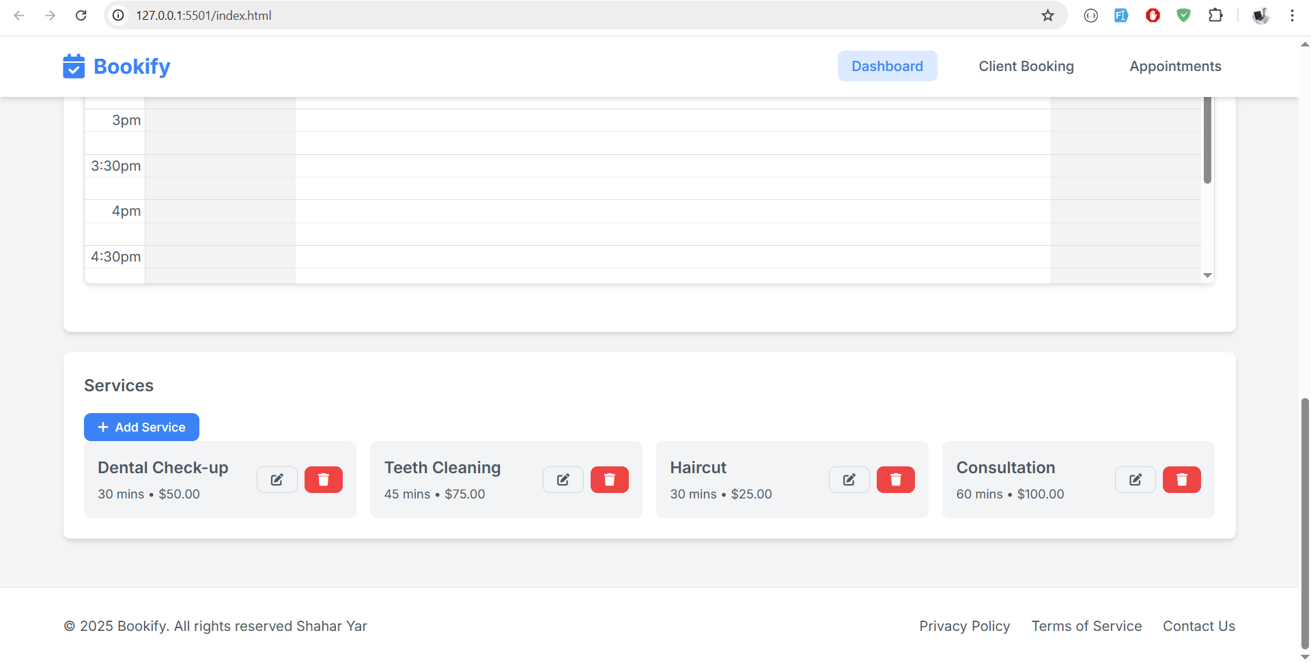The width and height of the screenshot is (1311, 663).
Task: Switch to the Dashboard tab
Action: click(x=887, y=66)
